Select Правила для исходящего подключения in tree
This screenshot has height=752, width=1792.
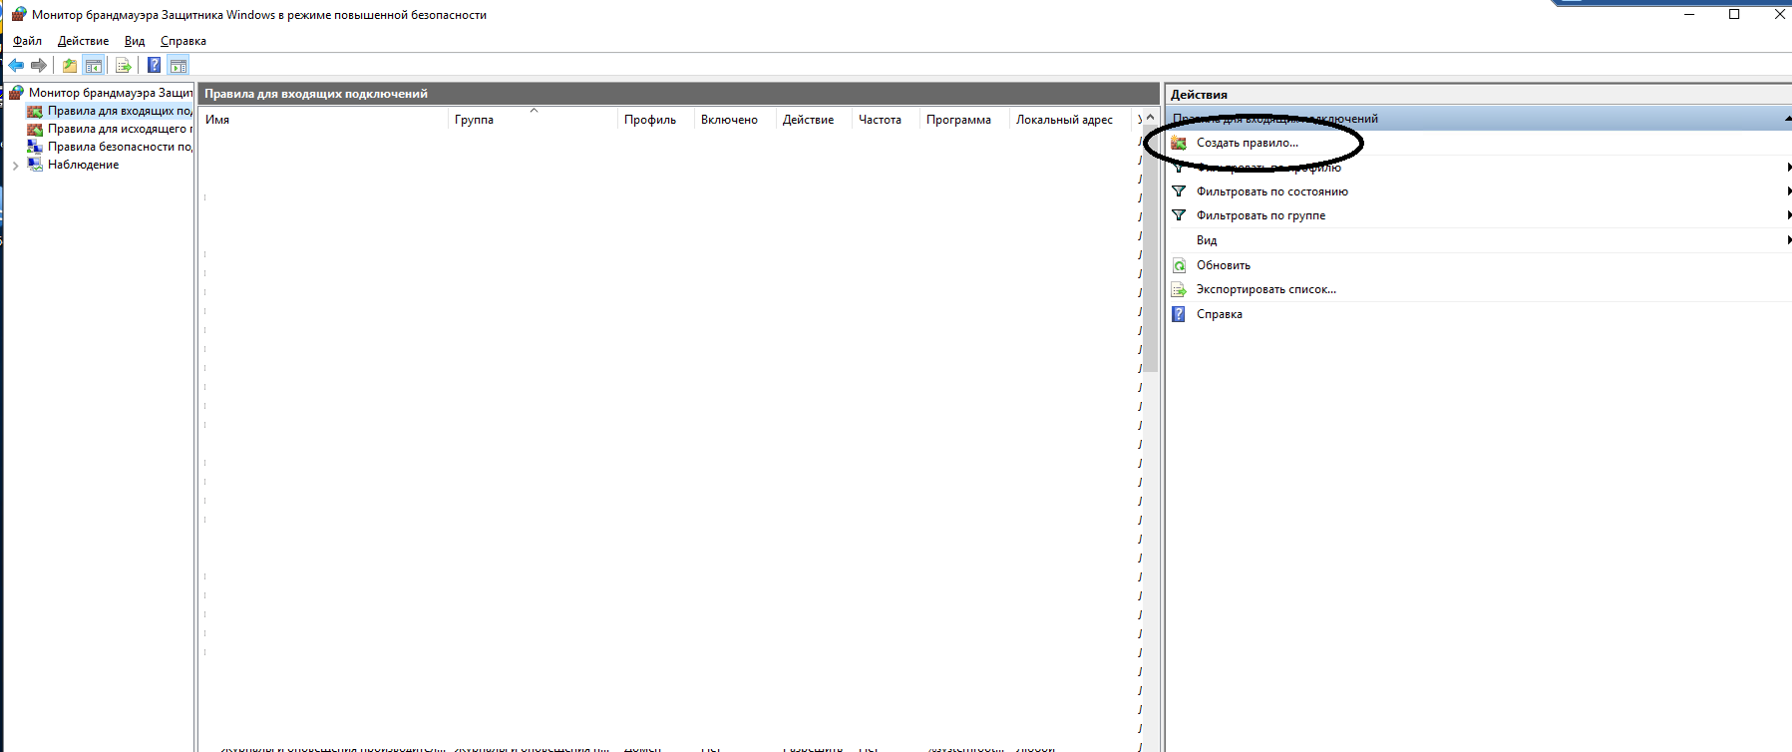point(119,129)
